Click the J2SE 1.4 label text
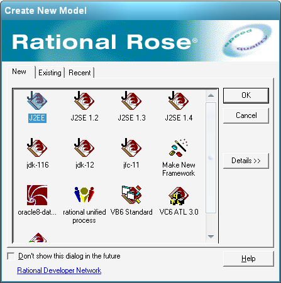This screenshot has height=283, width=281. [x=179, y=118]
